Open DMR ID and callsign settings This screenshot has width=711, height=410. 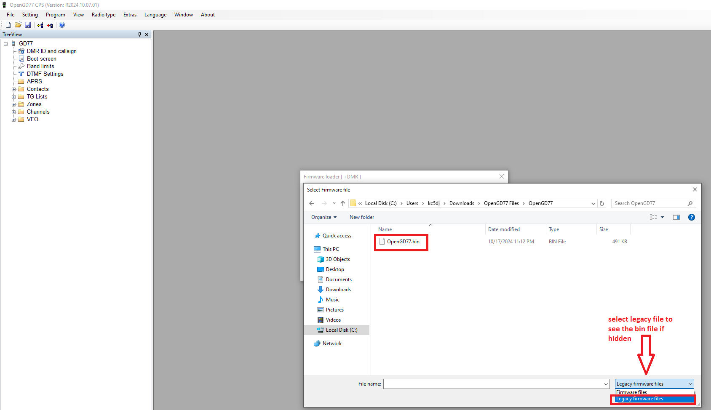tap(51, 51)
